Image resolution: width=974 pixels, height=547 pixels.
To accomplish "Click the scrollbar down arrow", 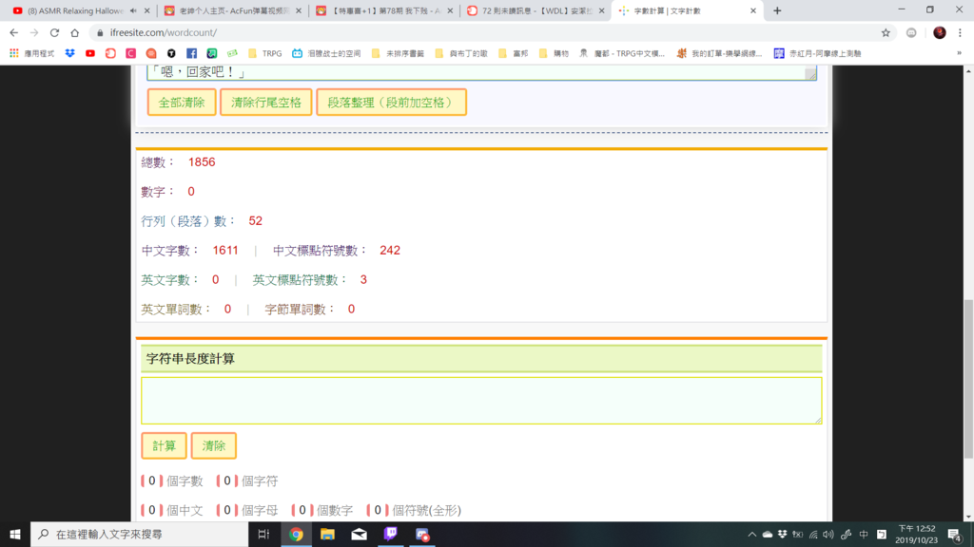I will pyautogui.click(x=968, y=516).
